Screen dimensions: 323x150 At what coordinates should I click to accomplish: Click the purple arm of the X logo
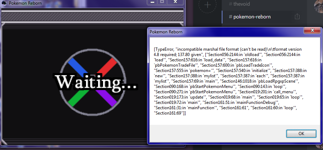[x=107, y=99]
